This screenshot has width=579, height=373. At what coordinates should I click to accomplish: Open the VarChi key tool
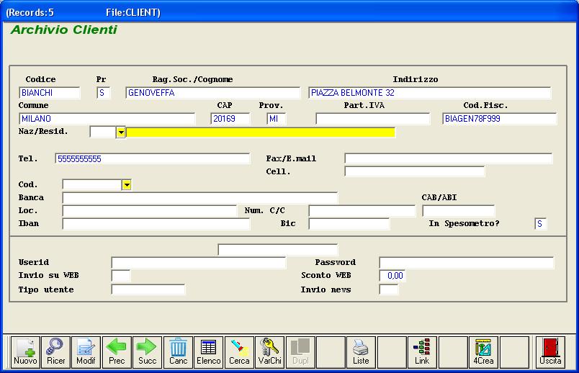(x=269, y=352)
